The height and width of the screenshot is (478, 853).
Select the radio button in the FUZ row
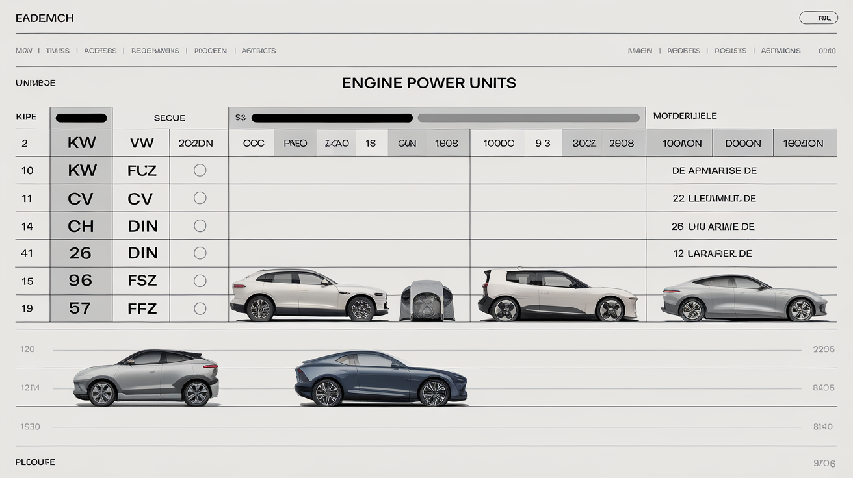(x=200, y=170)
